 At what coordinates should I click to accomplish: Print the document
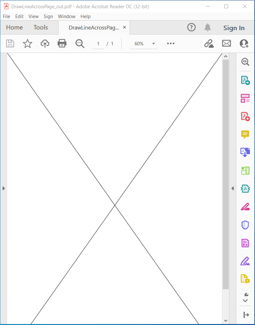(62, 43)
